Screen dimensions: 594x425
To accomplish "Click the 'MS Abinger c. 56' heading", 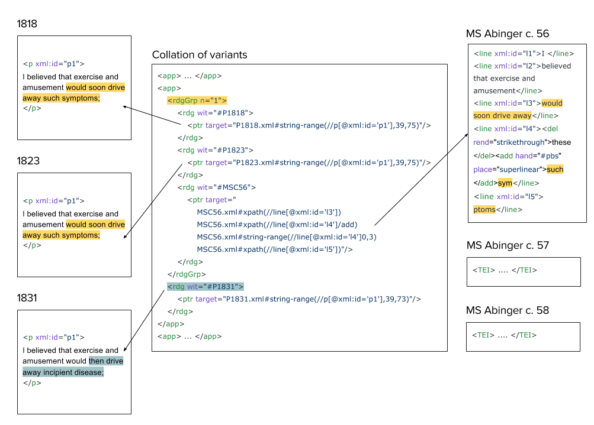I will coord(508,34).
